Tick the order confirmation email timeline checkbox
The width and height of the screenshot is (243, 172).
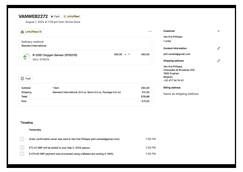[22, 139]
